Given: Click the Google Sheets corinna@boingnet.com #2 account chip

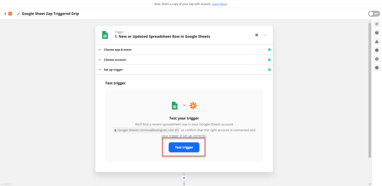Looking at the screenshot, I should tap(147, 130).
